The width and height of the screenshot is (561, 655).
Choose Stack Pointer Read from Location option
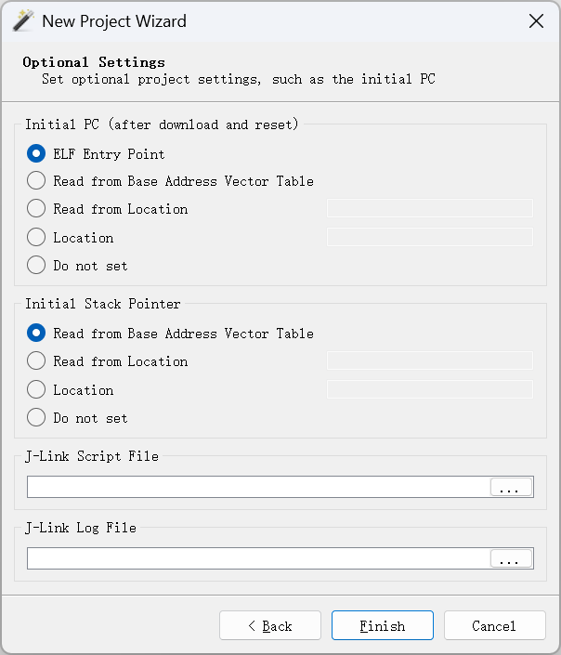coord(36,361)
